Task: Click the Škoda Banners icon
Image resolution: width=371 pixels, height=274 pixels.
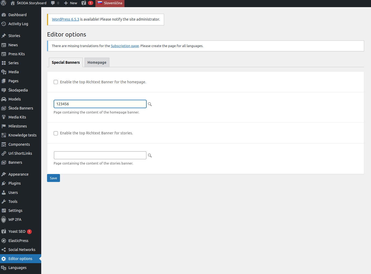Action: pos(4,108)
